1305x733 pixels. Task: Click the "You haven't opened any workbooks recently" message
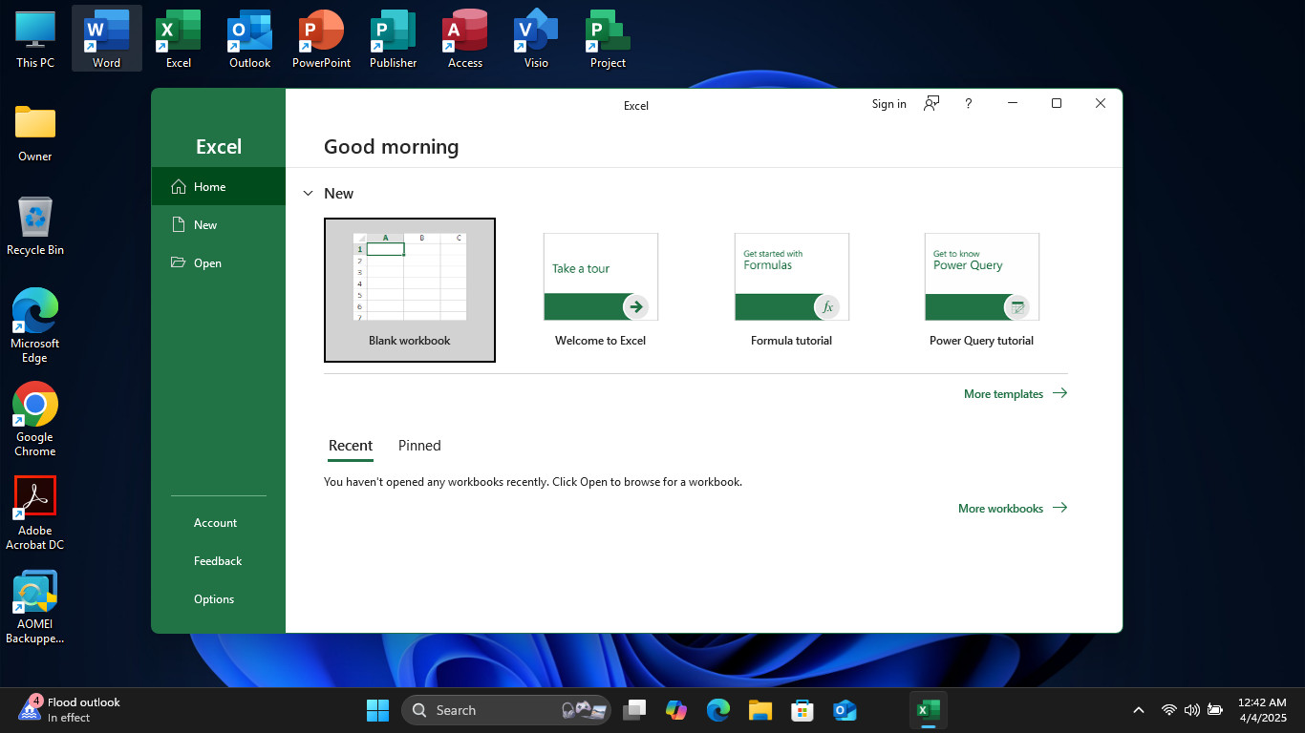pyautogui.click(x=533, y=482)
